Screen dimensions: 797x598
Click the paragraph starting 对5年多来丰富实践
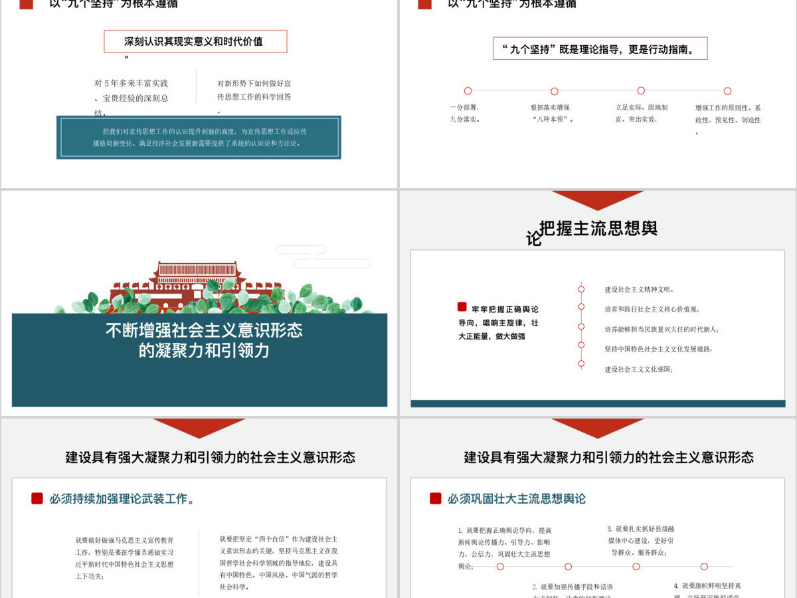pos(132,98)
